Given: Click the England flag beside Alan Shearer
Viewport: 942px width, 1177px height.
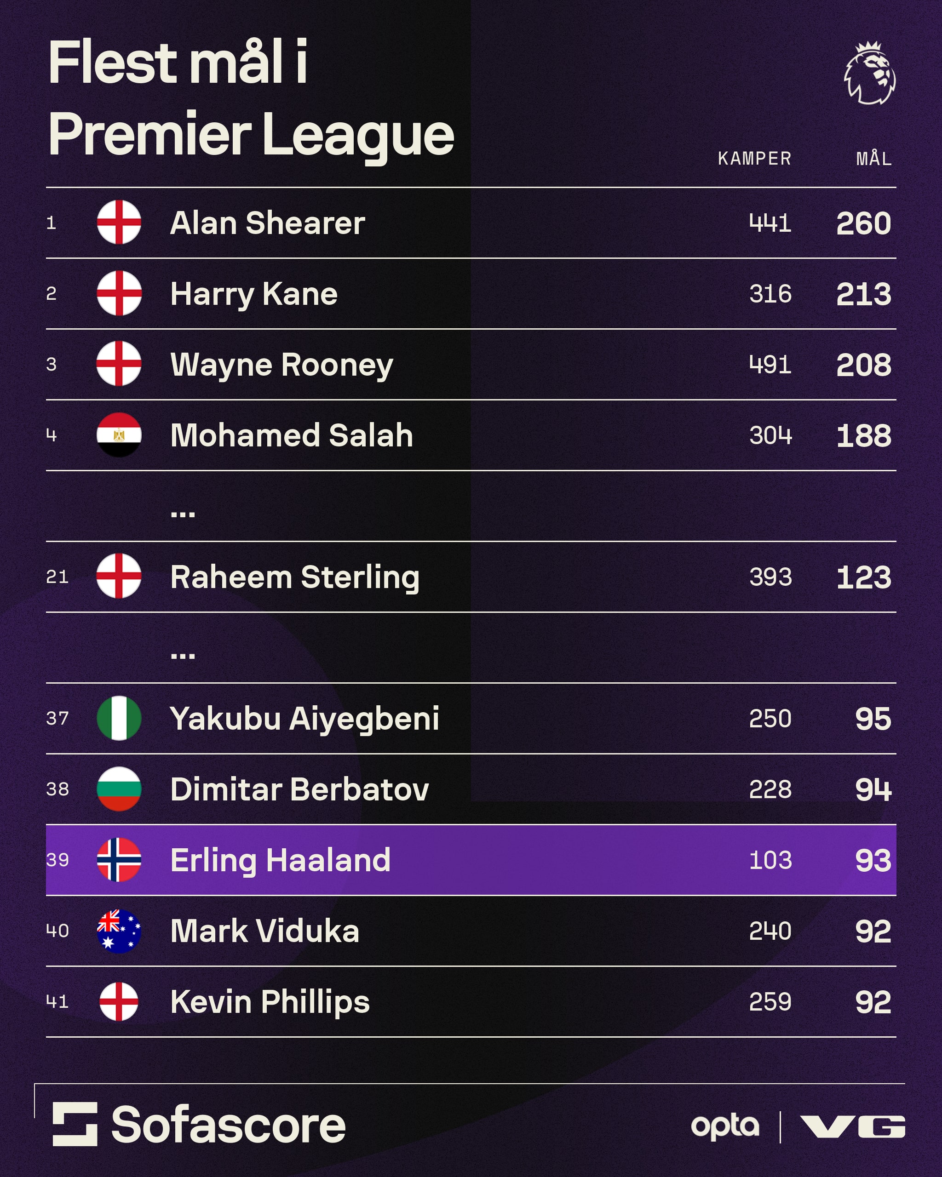Looking at the screenshot, I should coord(119,222).
